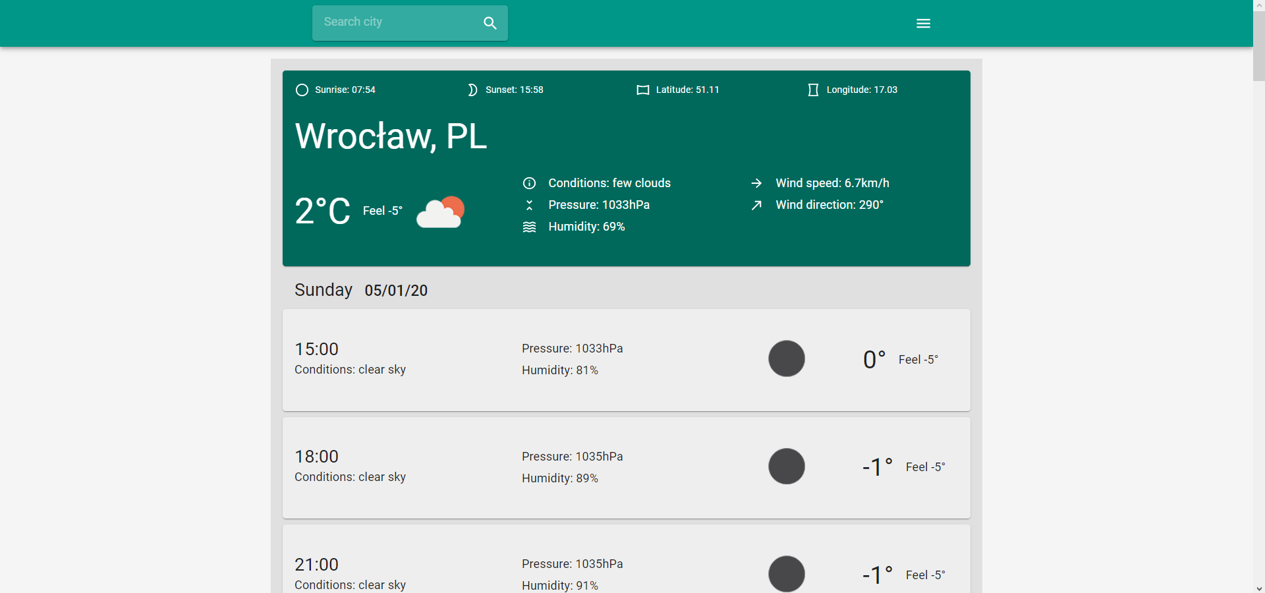Click the pressure icon

[529, 205]
